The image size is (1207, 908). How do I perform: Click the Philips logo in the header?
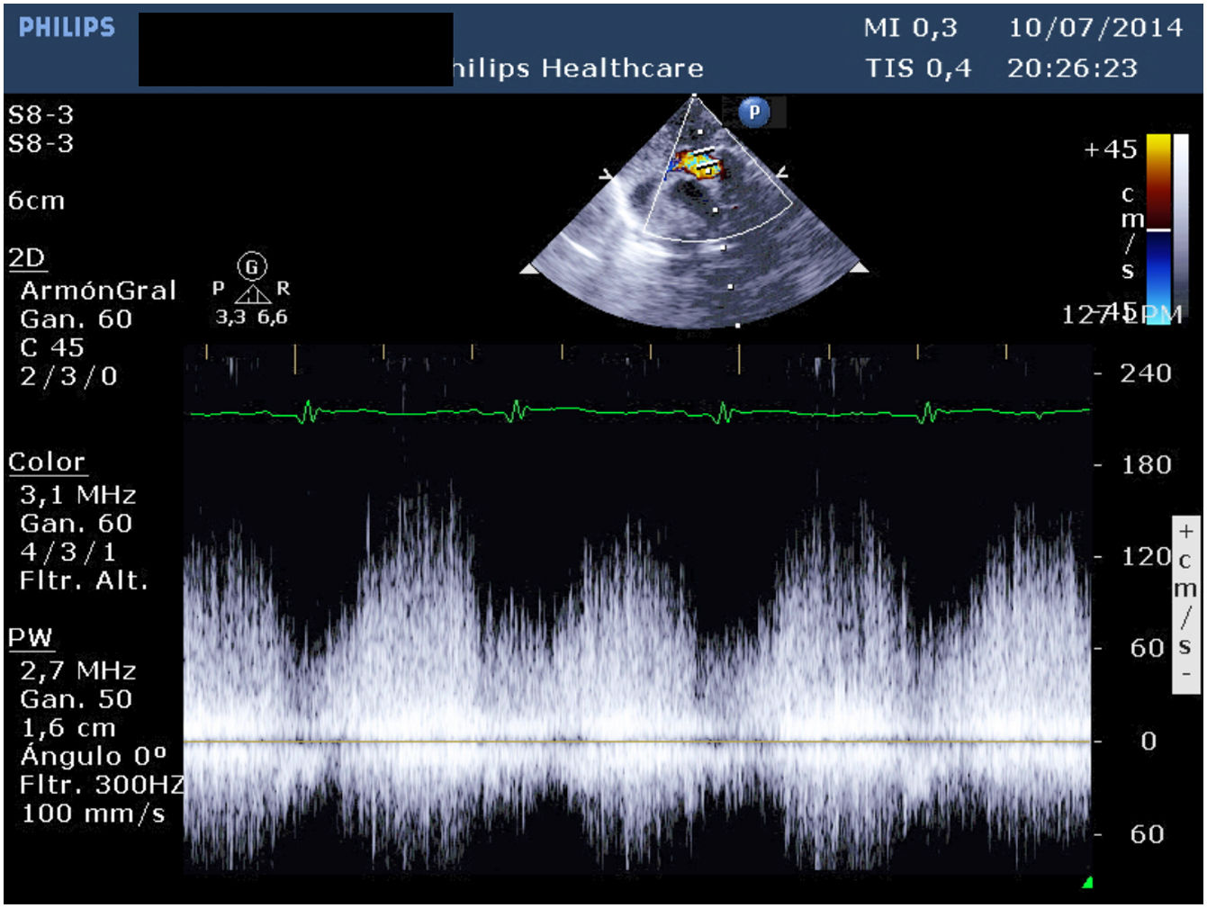[67, 28]
